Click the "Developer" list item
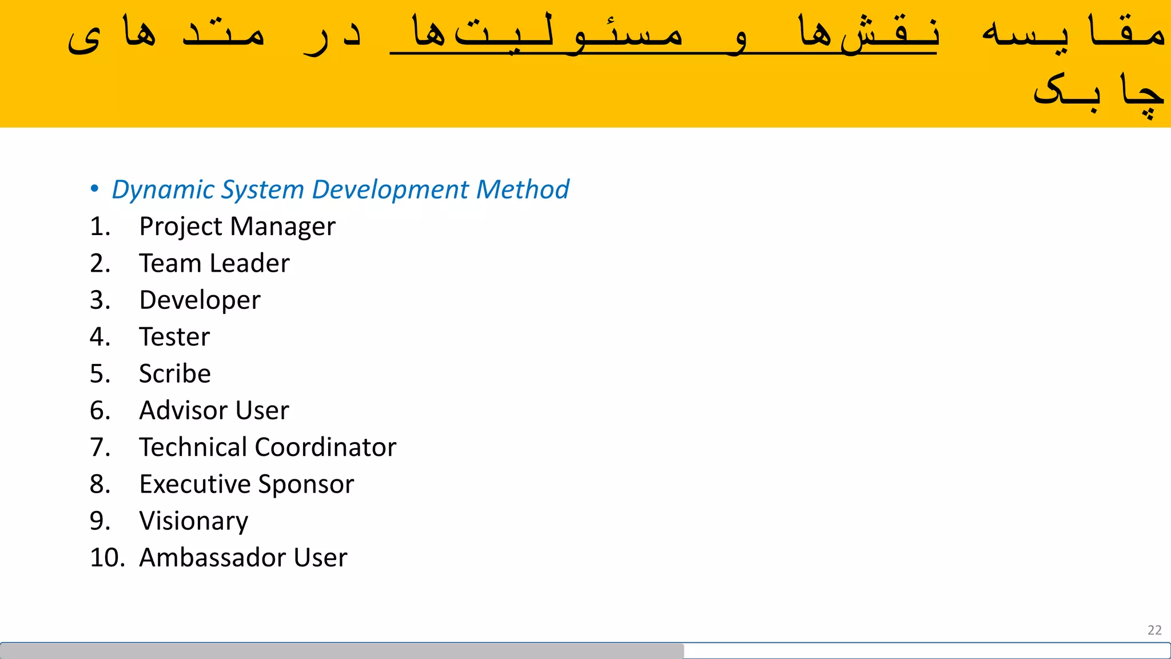 pyautogui.click(x=200, y=300)
